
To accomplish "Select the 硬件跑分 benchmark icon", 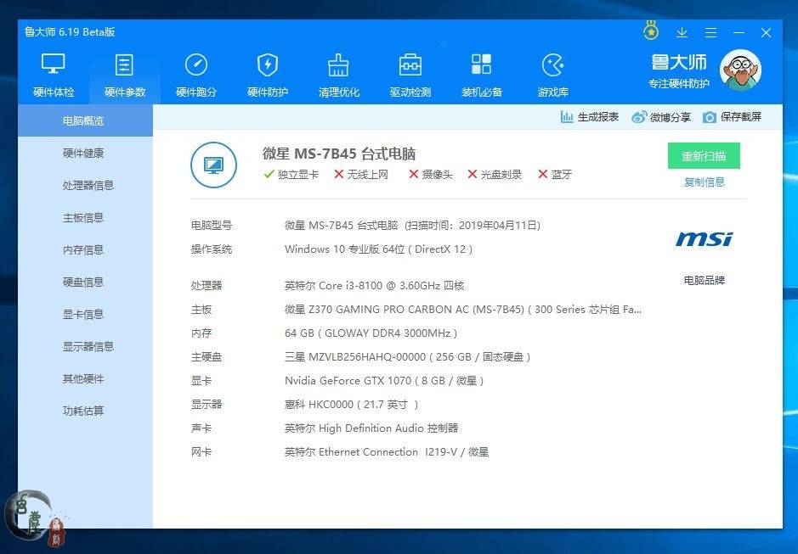I will tap(196, 65).
